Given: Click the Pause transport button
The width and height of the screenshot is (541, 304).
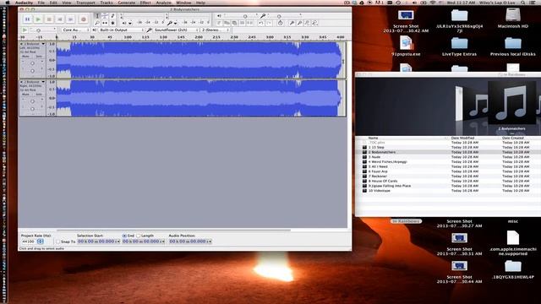Looking at the screenshot, I should (x=27, y=19).
